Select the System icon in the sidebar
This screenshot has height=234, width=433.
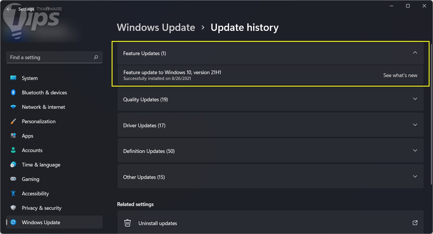click(13, 78)
